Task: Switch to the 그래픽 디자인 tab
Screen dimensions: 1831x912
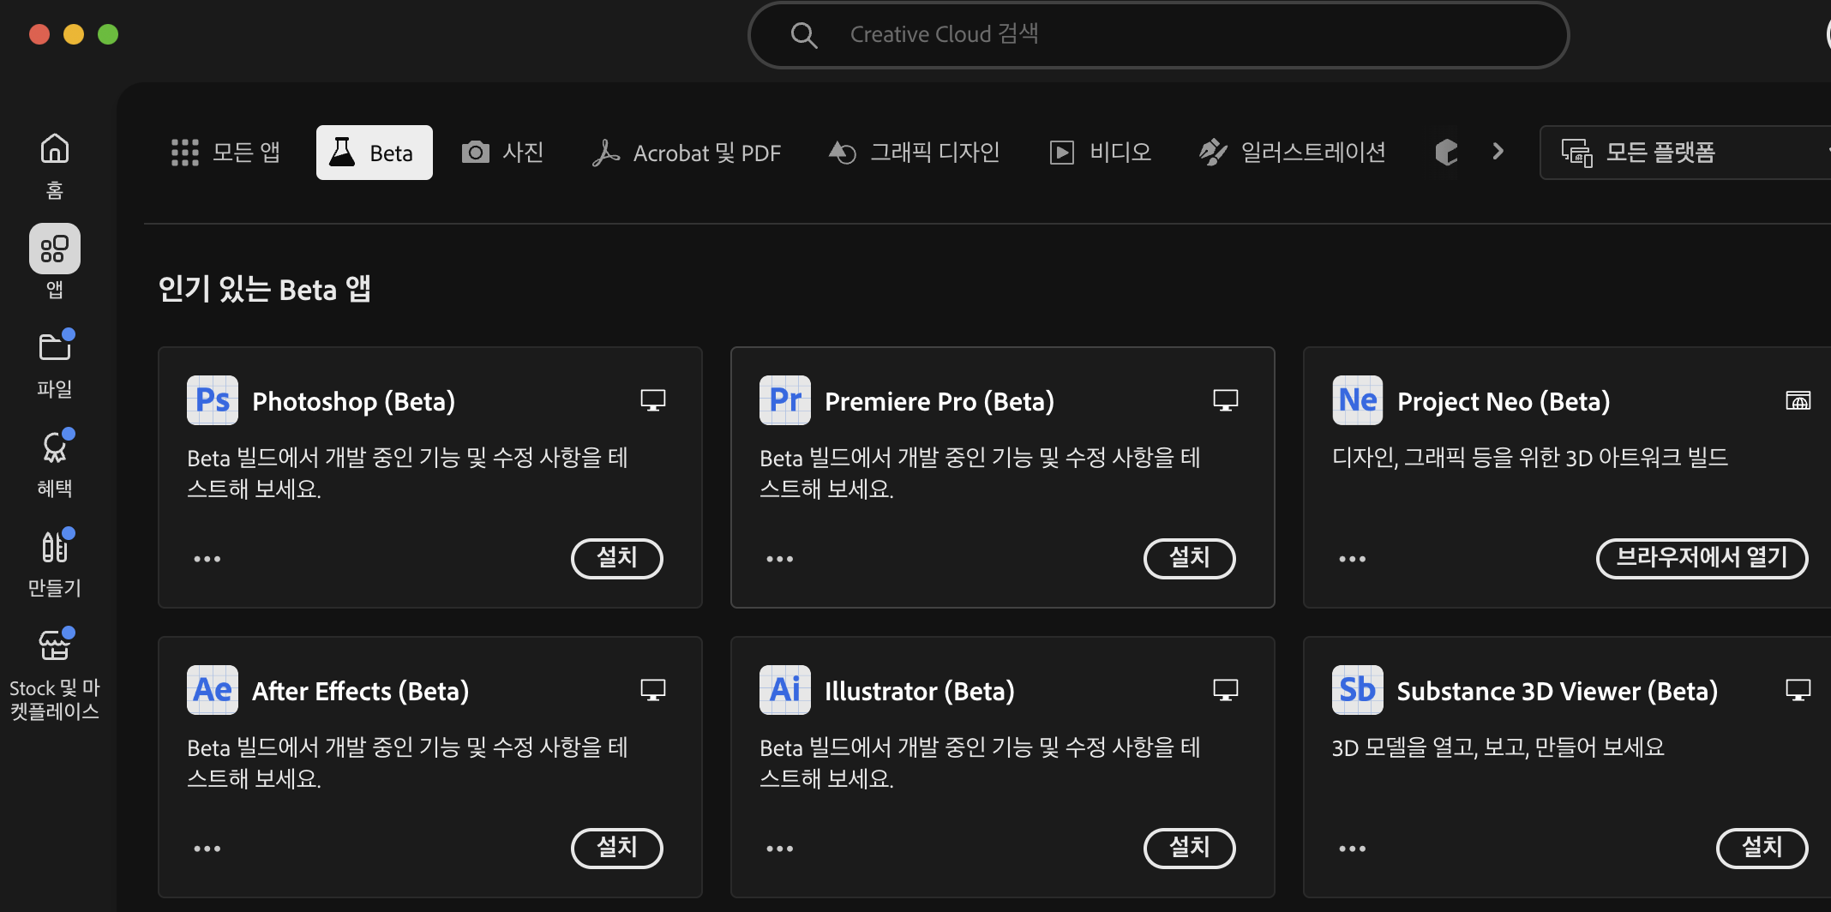Action: click(x=915, y=153)
